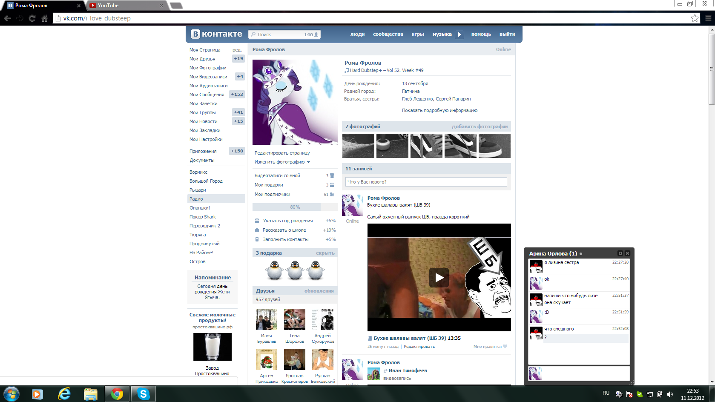Open the Иван Тимофеев repost link

[408, 370]
